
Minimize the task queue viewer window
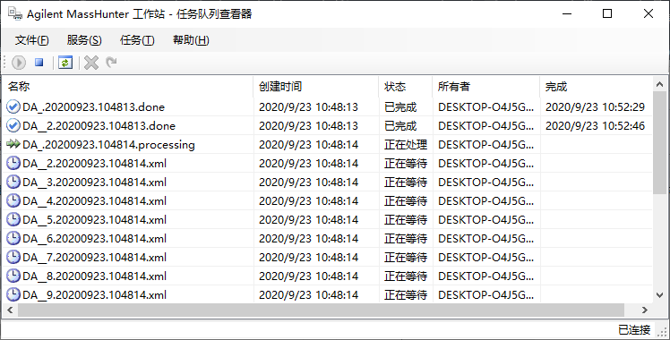click(x=567, y=13)
